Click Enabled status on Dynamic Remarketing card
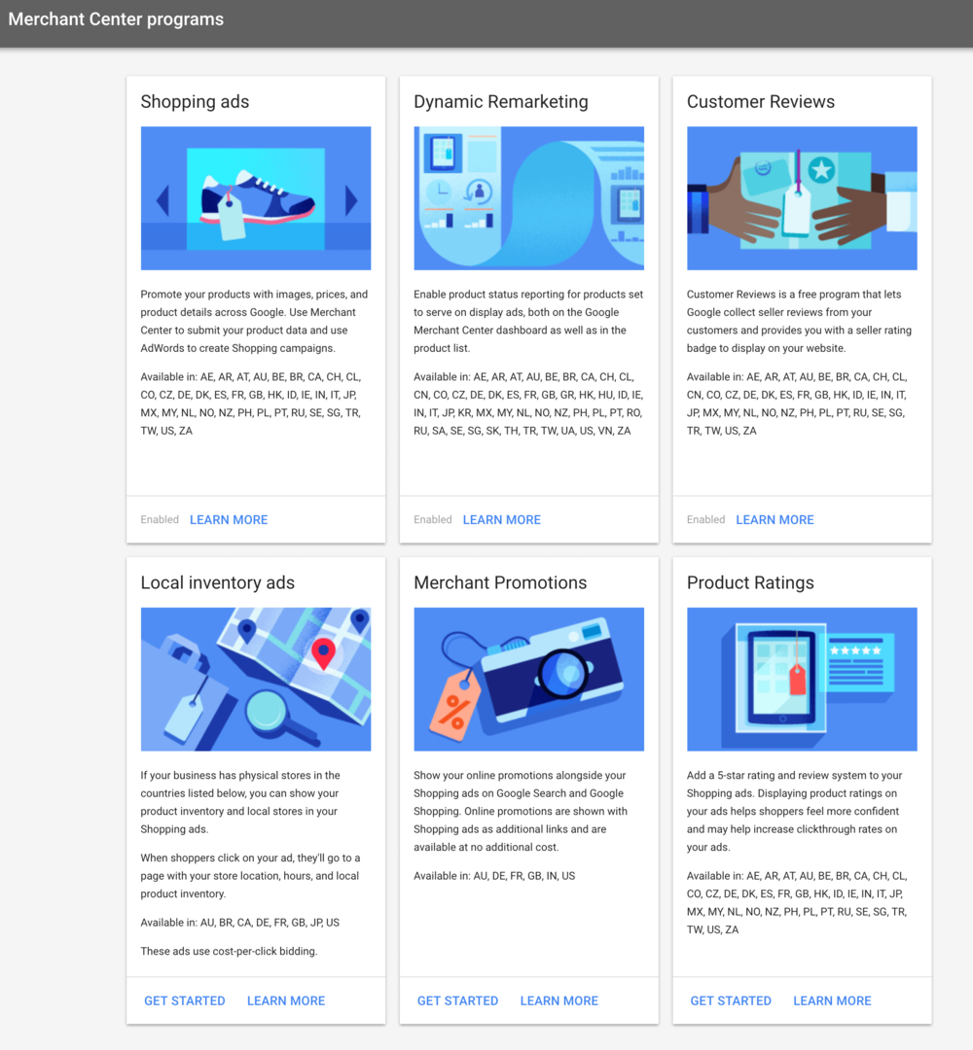Viewport: 973px width, 1050px height. tap(433, 519)
